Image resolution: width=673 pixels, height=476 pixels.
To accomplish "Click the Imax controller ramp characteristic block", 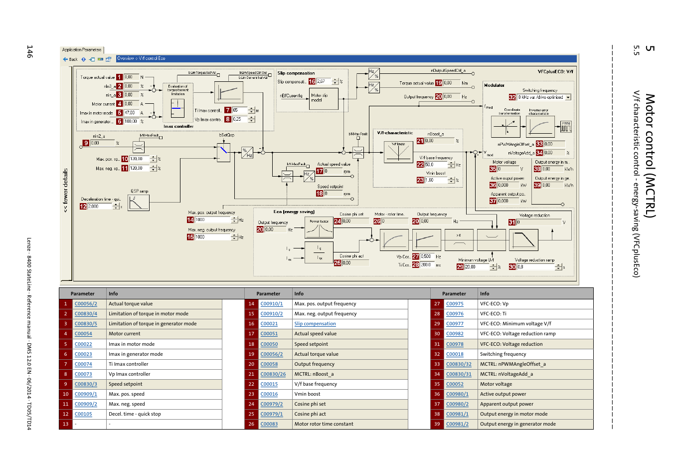I will click(229, 92).
